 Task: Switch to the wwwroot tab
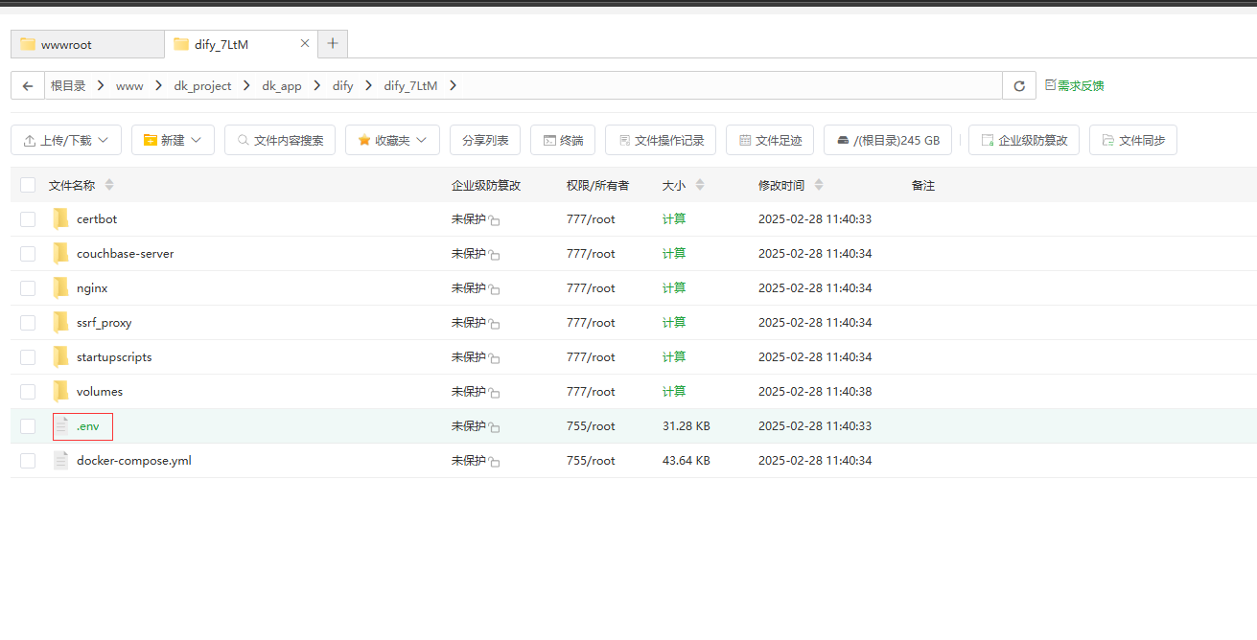click(86, 44)
